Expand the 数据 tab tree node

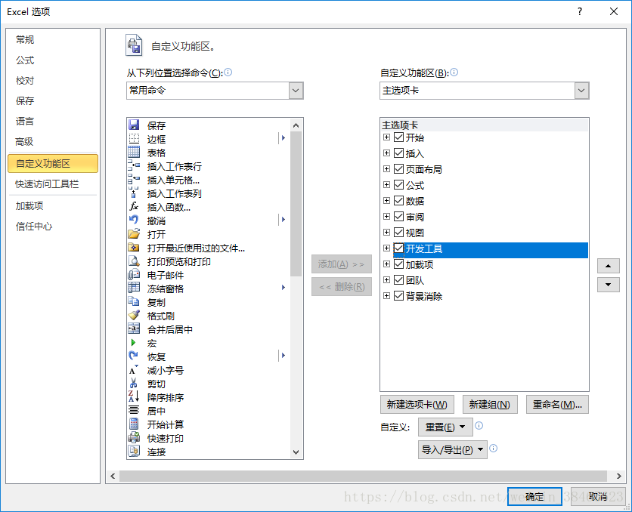tap(386, 200)
